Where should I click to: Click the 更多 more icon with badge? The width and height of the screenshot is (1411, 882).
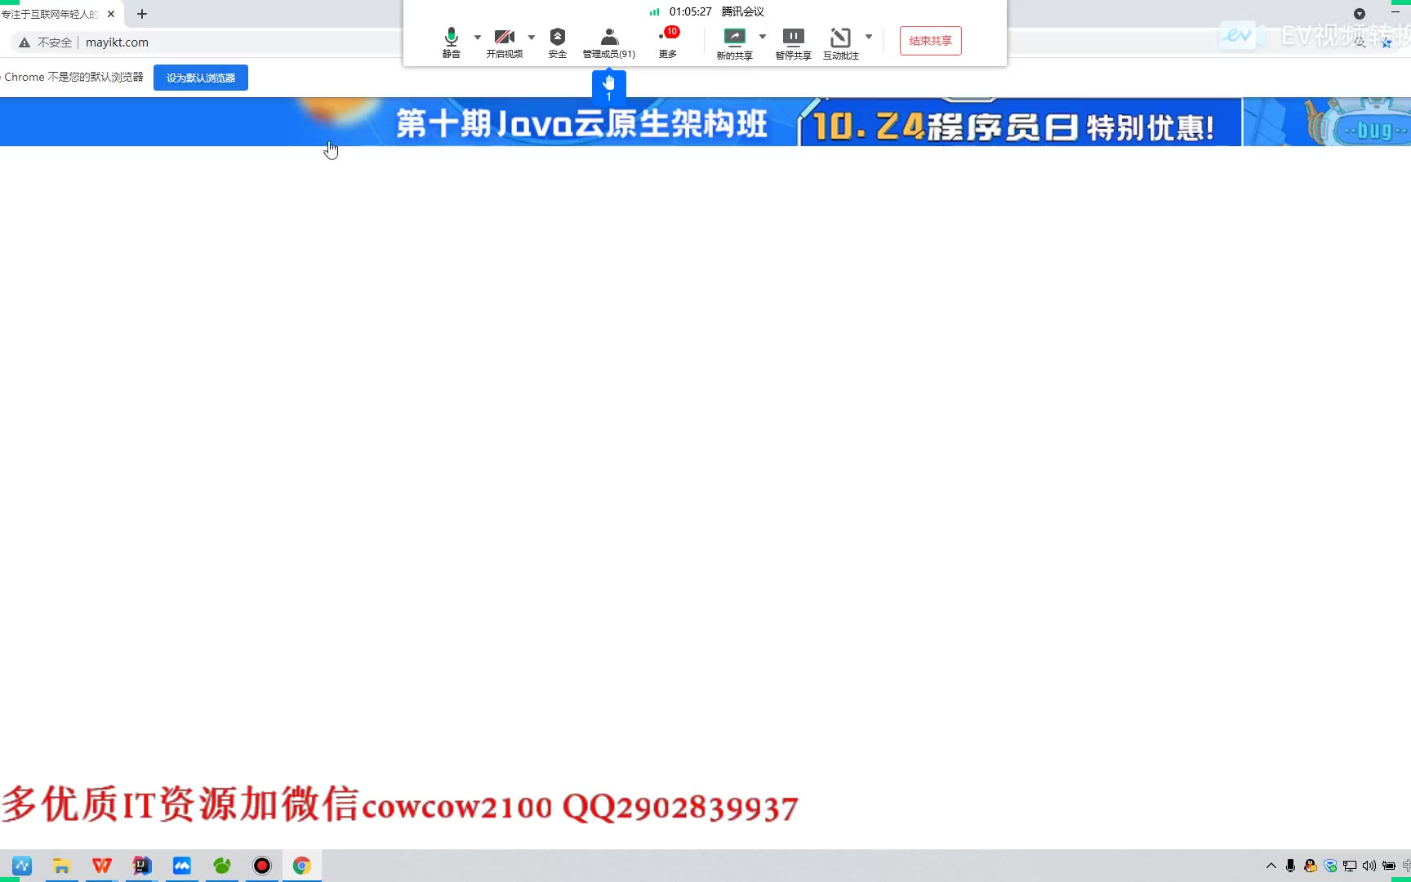(668, 42)
